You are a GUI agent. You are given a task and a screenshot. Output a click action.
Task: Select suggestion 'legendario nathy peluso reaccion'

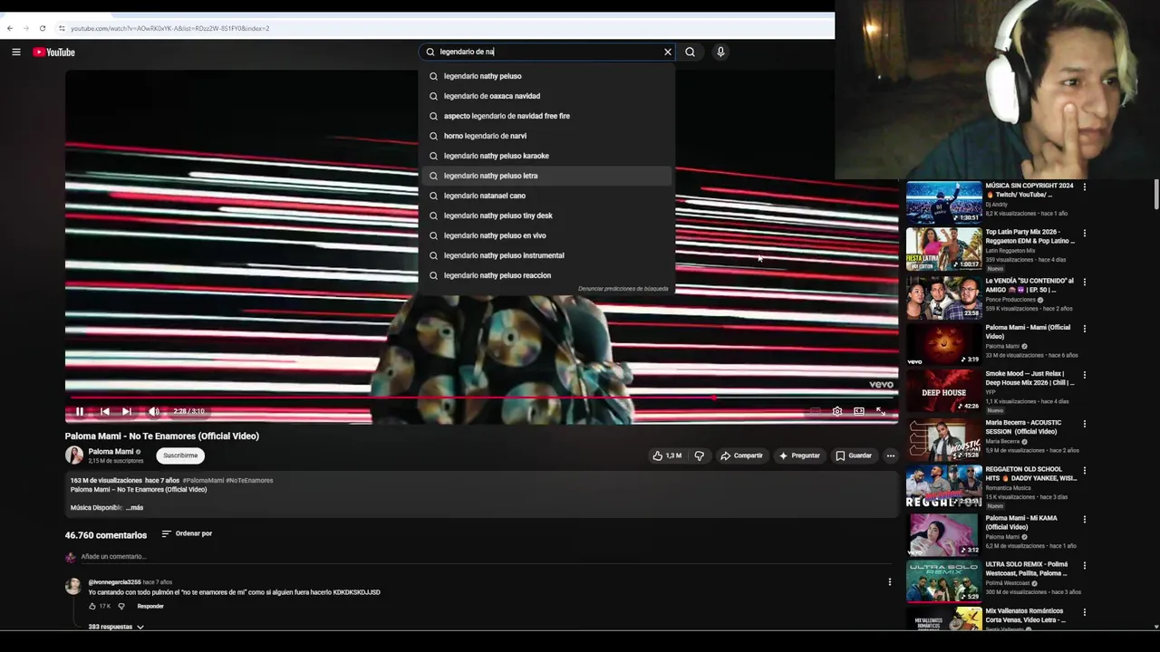tap(546, 275)
